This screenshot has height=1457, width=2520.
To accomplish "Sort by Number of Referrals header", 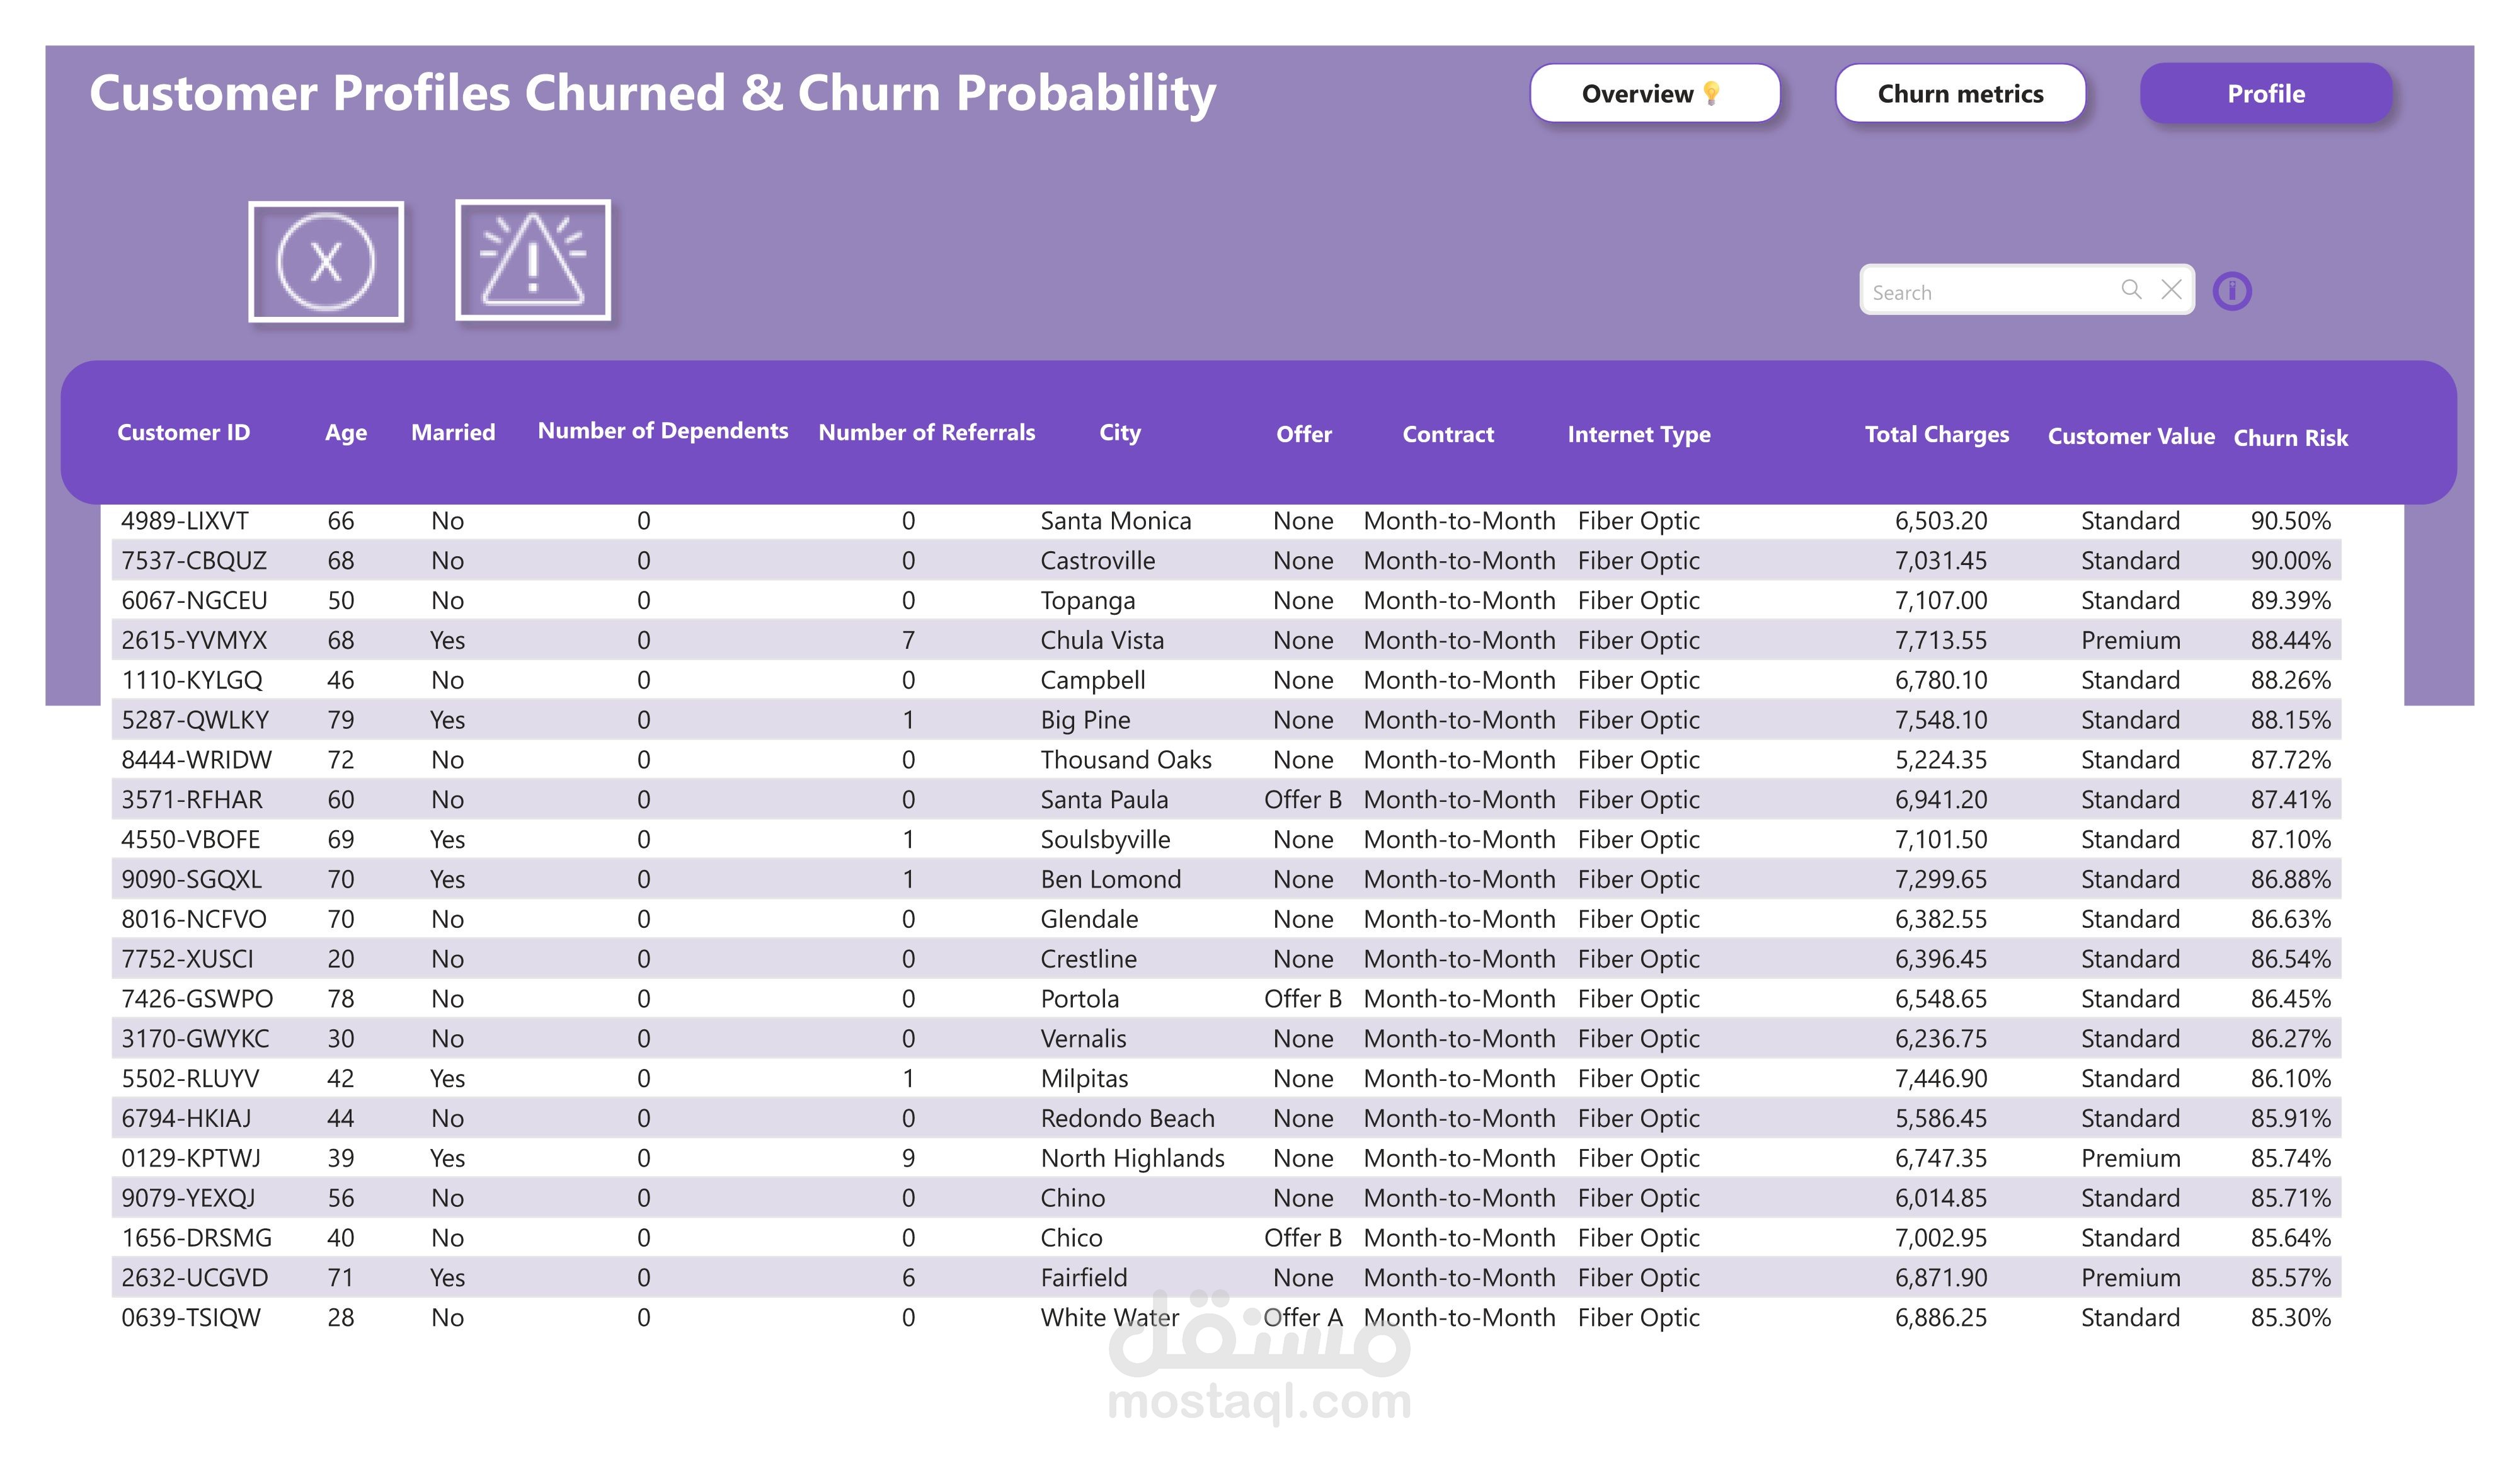I will click(927, 433).
